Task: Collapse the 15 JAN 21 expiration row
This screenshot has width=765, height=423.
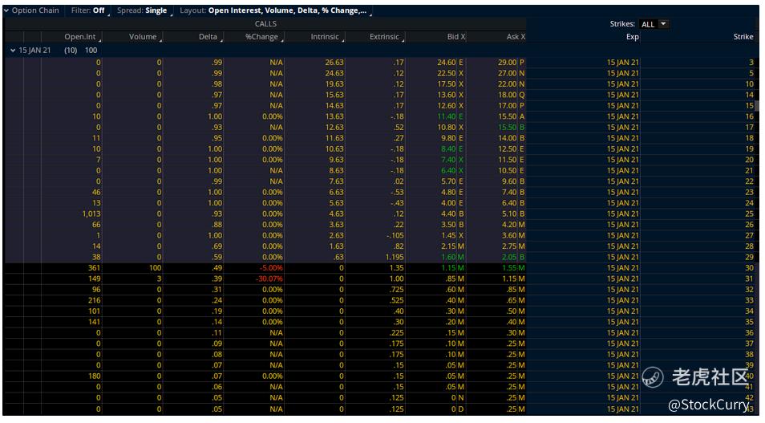Action: (13, 51)
